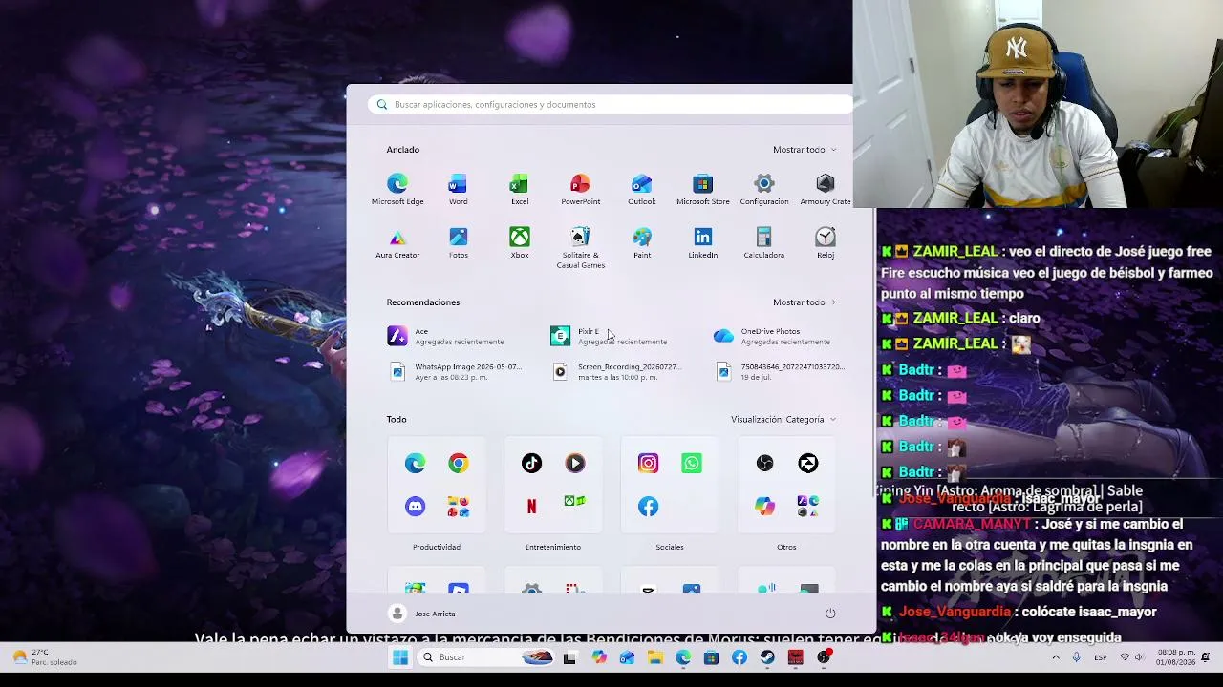Open Discord in Productividad category

click(415, 507)
